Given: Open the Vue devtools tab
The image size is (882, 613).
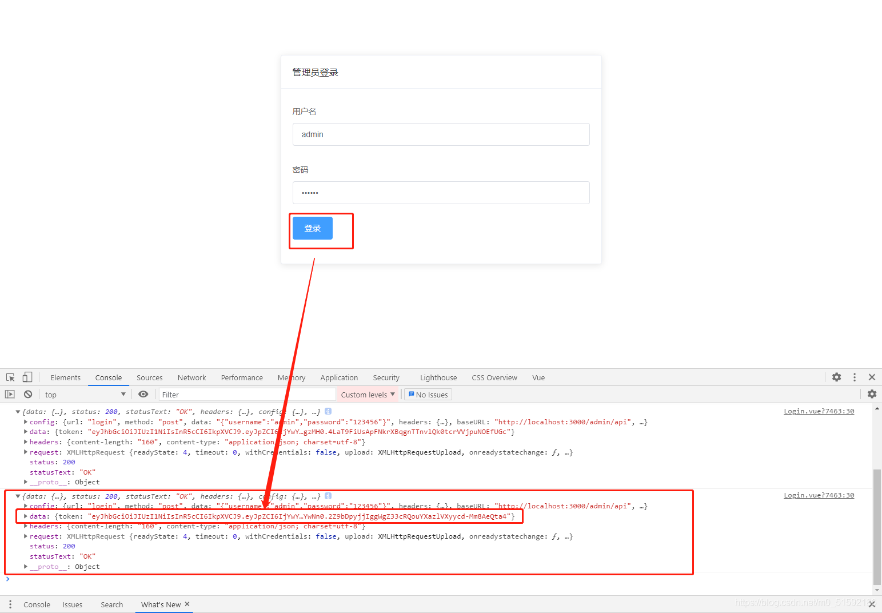Looking at the screenshot, I should [538, 377].
